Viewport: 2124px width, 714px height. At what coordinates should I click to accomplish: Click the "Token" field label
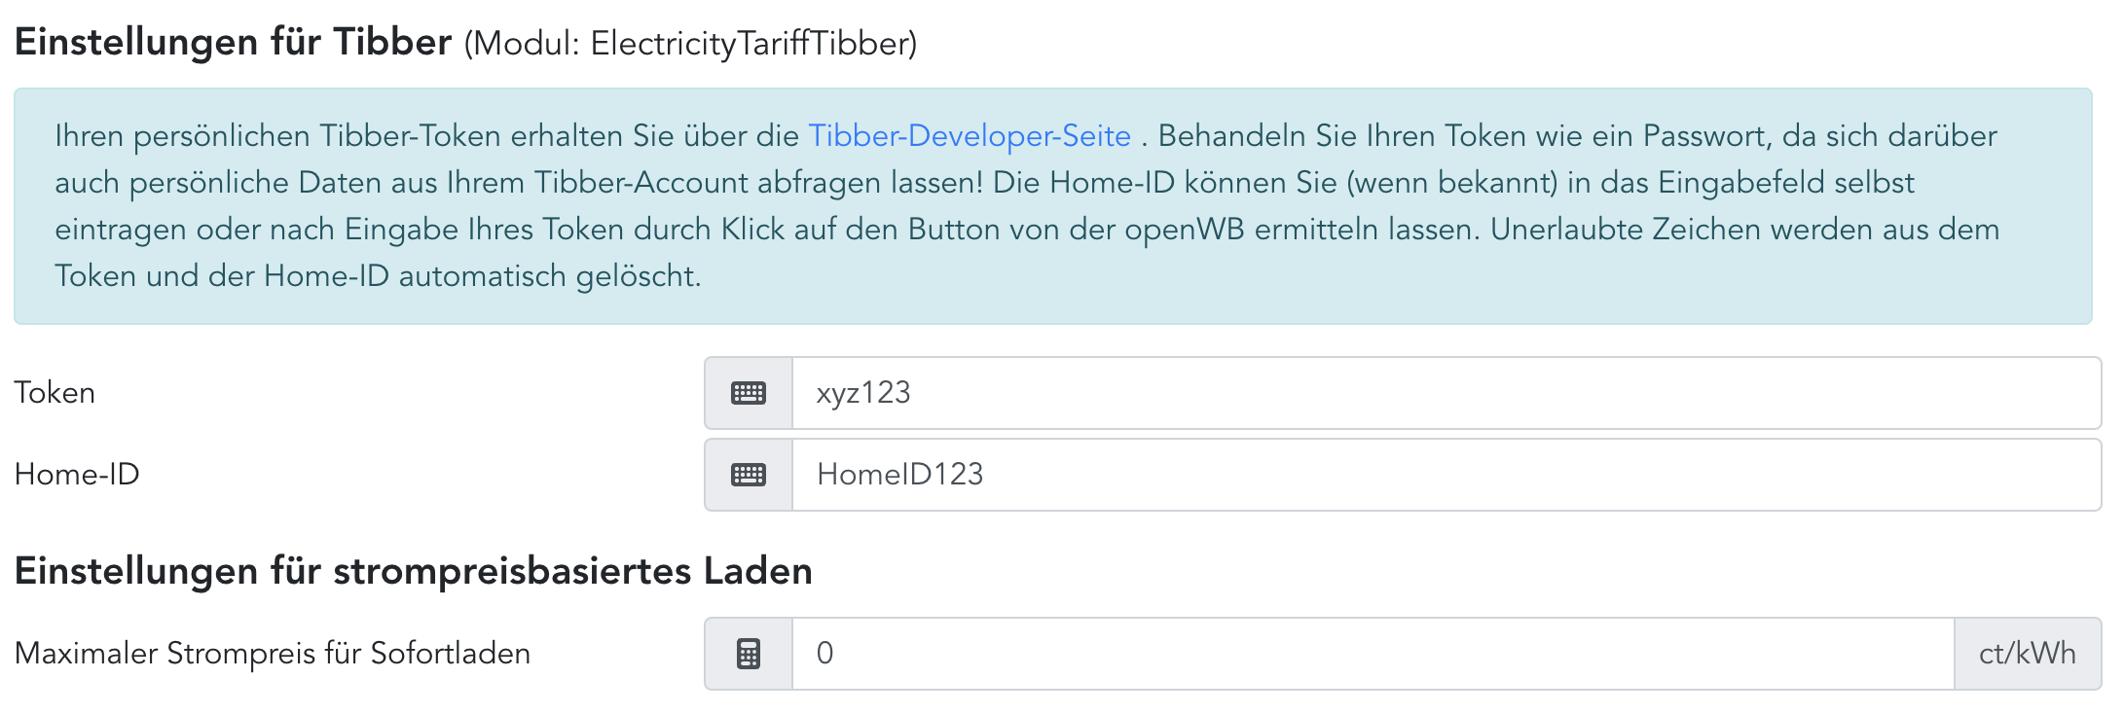coord(55,393)
